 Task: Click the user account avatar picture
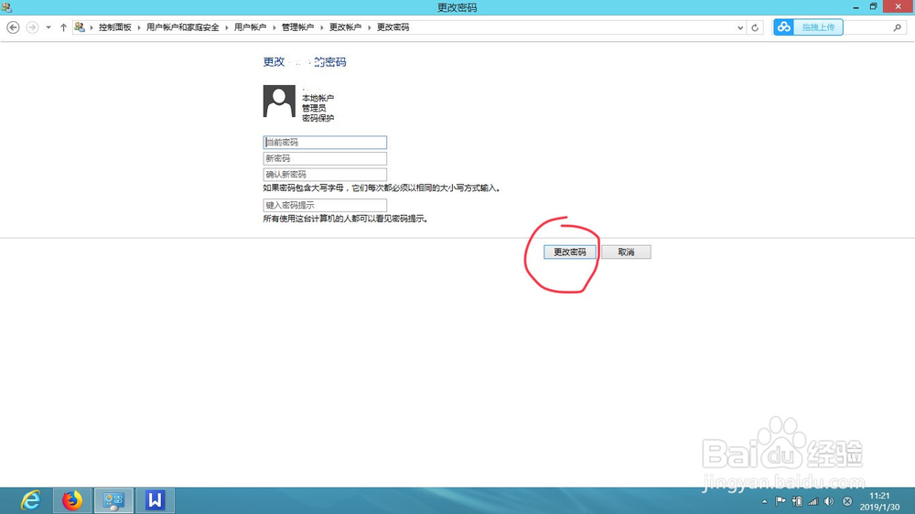(x=279, y=101)
